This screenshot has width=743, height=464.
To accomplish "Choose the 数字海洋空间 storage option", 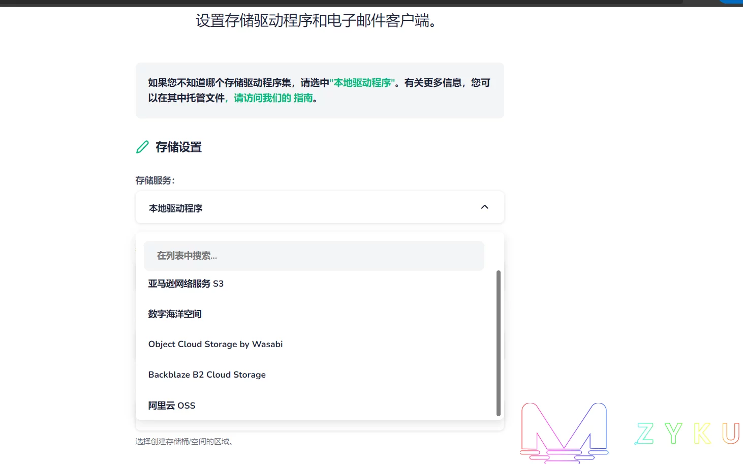I will pos(175,314).
